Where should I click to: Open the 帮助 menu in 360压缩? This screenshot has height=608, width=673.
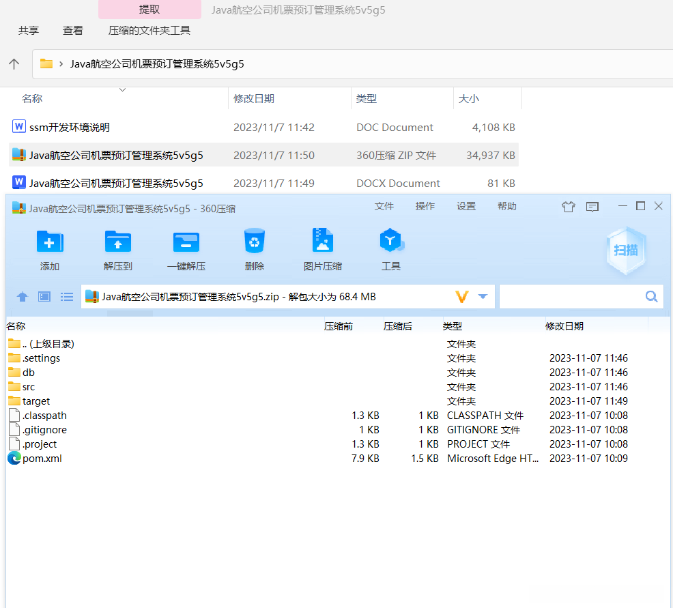tap(506, 206)
